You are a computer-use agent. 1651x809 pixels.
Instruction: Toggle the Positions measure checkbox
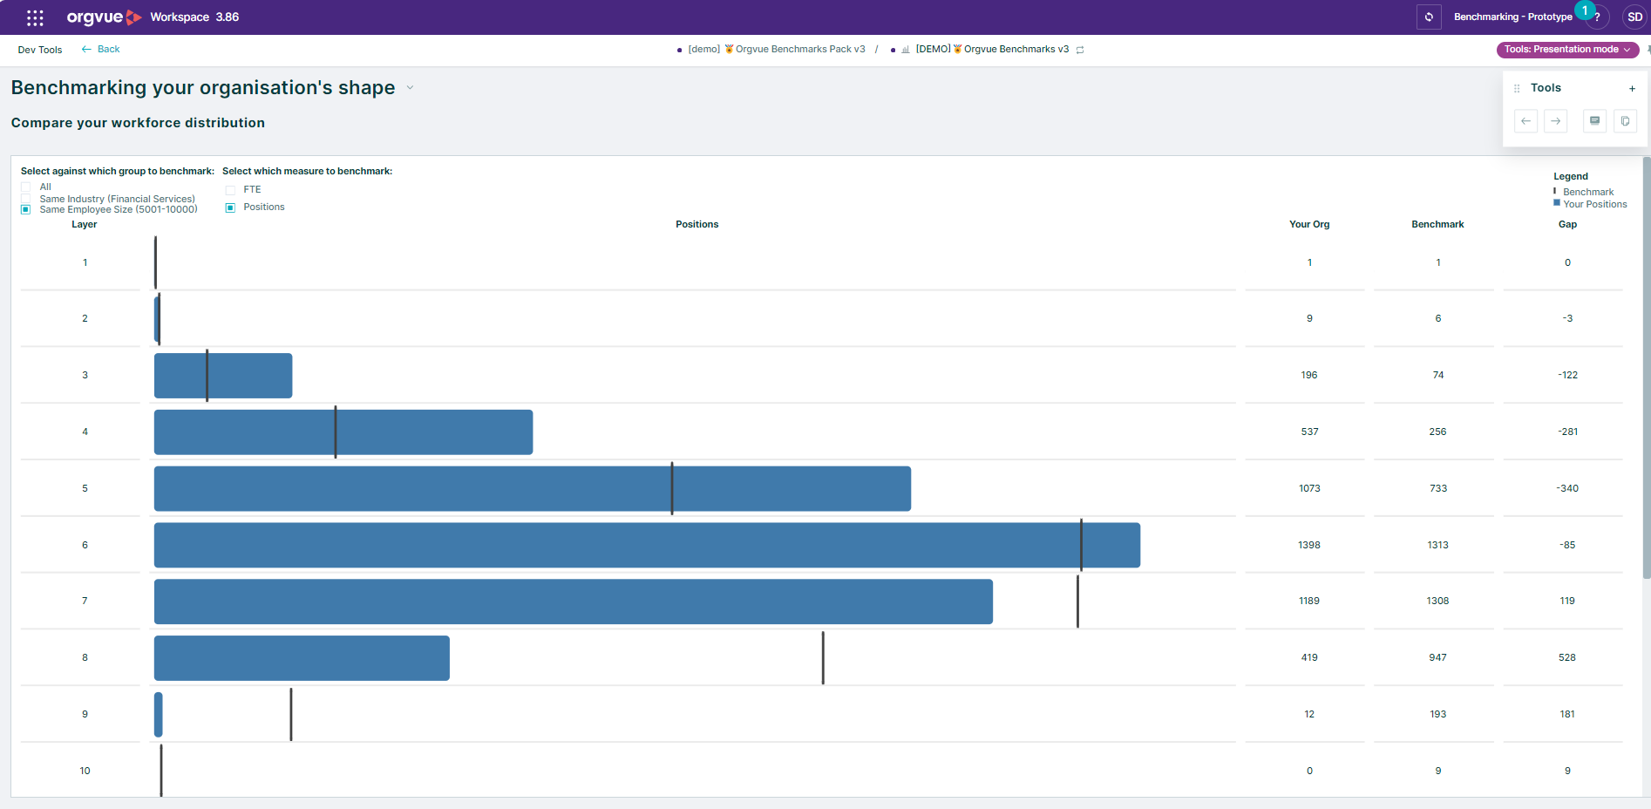tap(230, 207)
